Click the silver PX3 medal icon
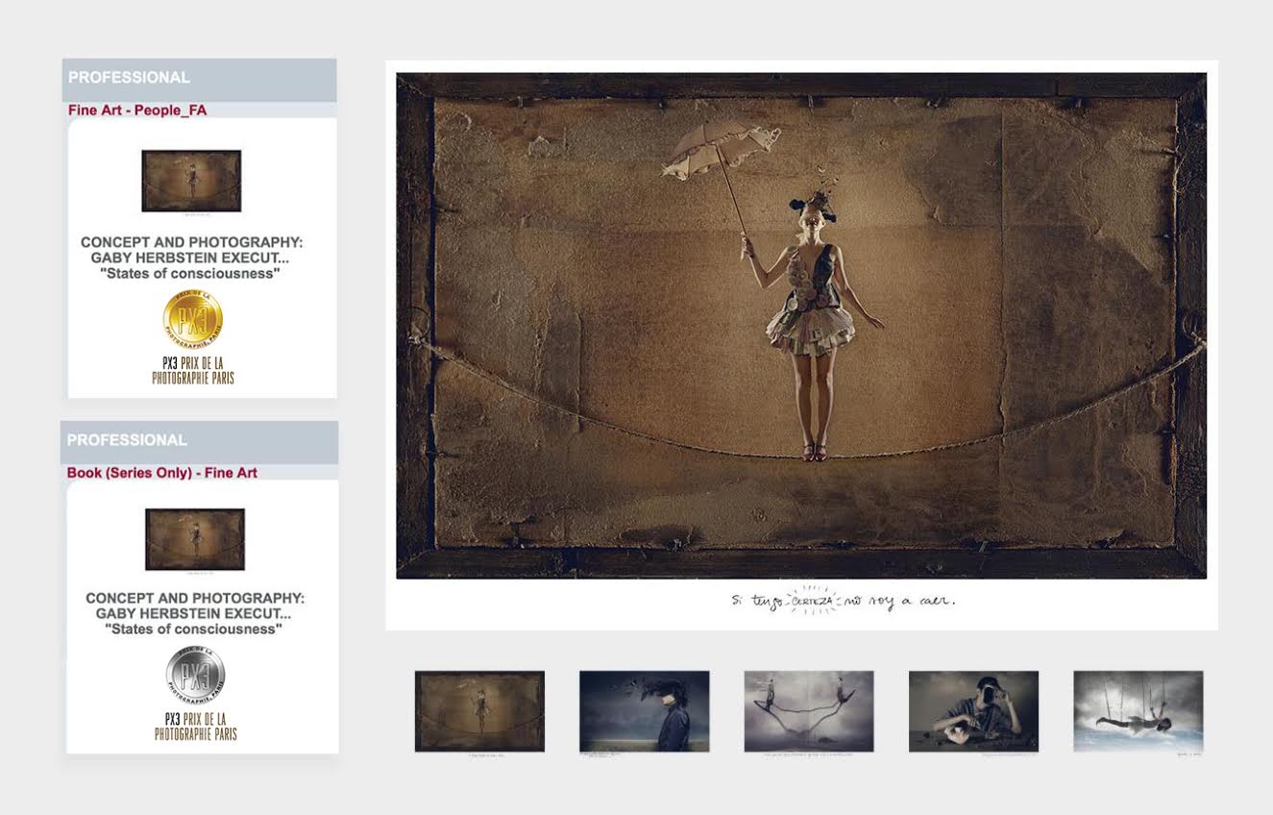Screen dimensions: 1273x815 [x=195, y=674]
